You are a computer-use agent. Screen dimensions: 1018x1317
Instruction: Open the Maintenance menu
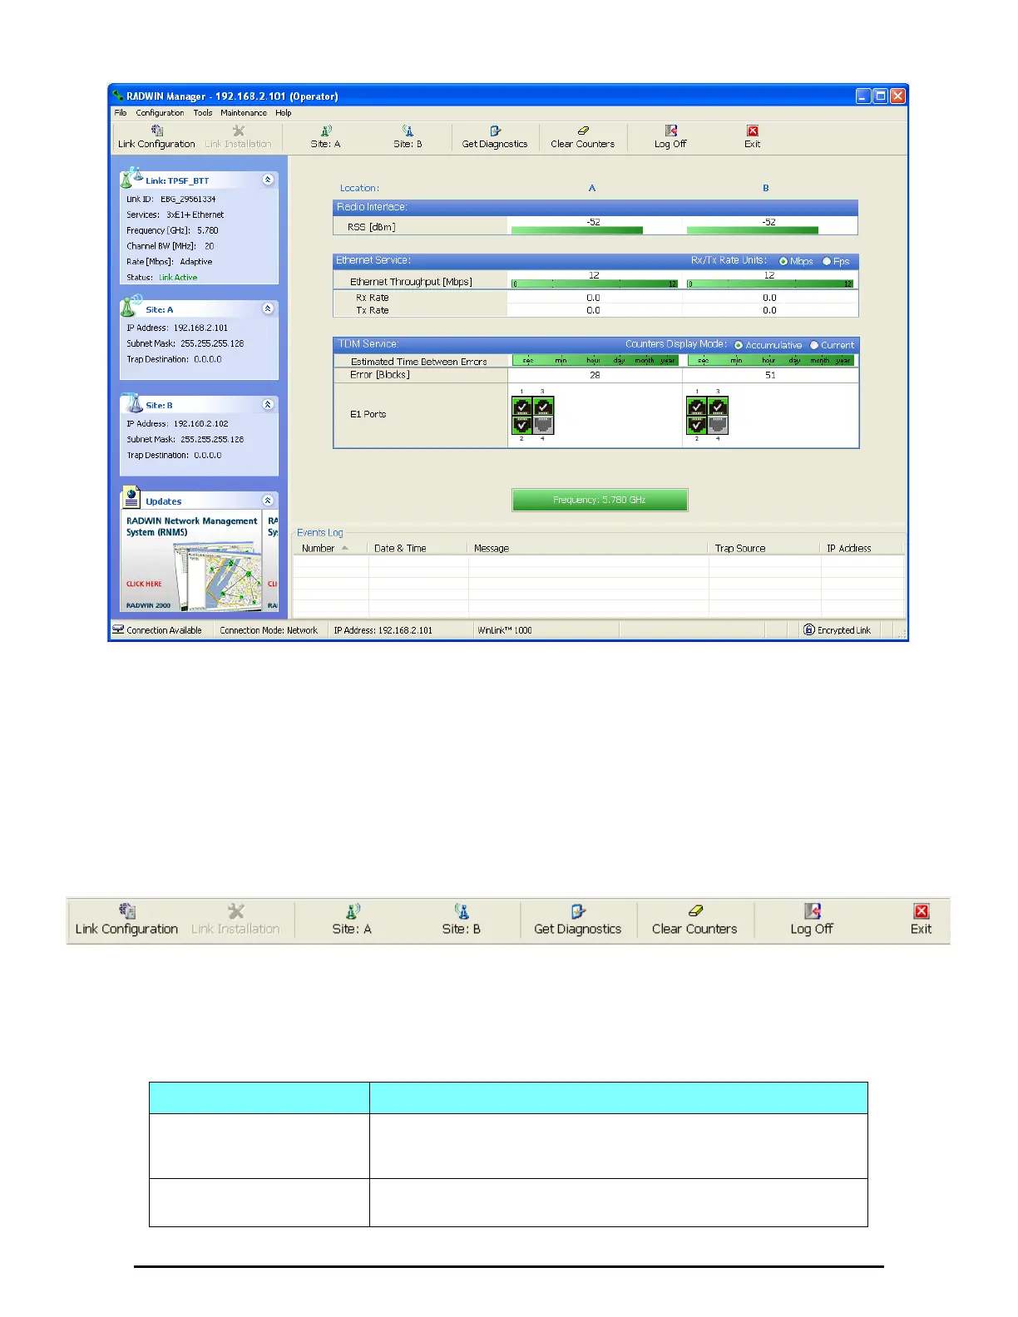pyautogui.click(x=244, y=113)
